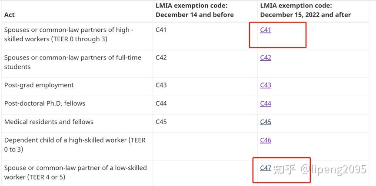The image size is (376, 186).
Task: Visit the C46 dependent child link
Action: [x=266, y=140]
